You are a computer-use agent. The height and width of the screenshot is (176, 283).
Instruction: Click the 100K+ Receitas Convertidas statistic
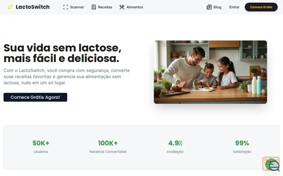tap(108, 147)
